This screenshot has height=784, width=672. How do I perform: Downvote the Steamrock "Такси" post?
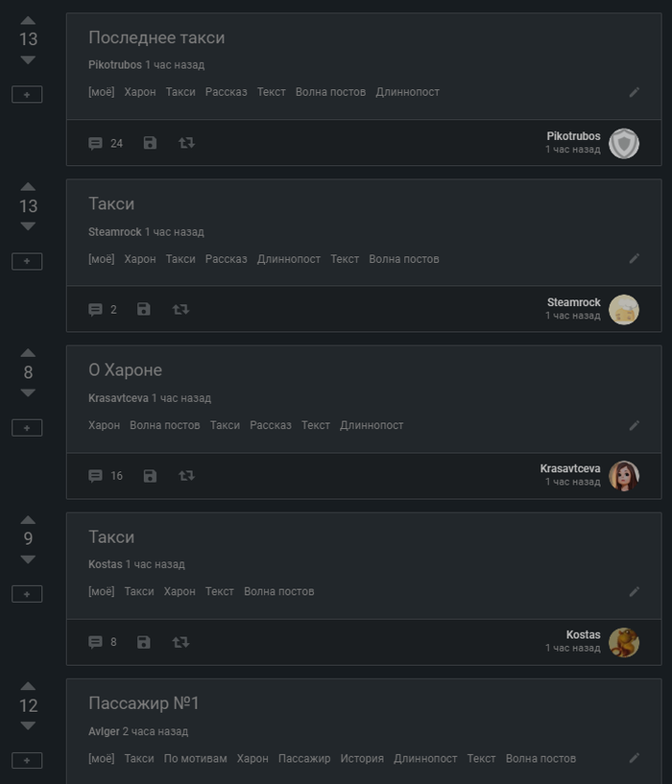point(28,226)
